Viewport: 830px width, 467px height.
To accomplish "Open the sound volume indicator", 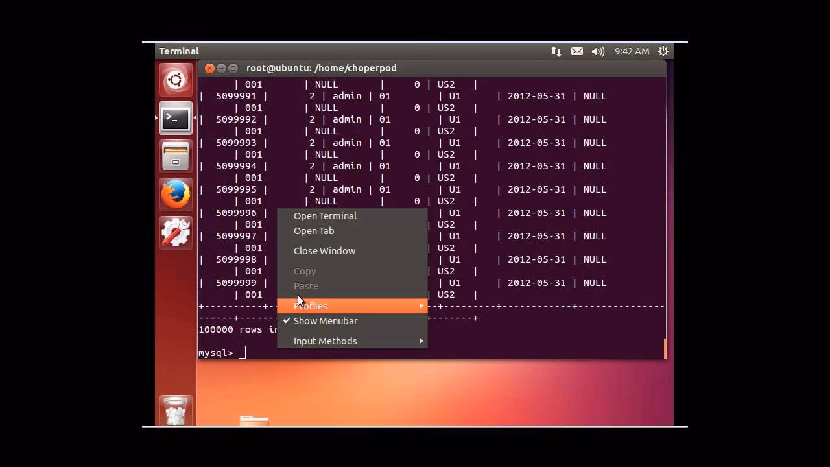I will (x=598, y=51).
